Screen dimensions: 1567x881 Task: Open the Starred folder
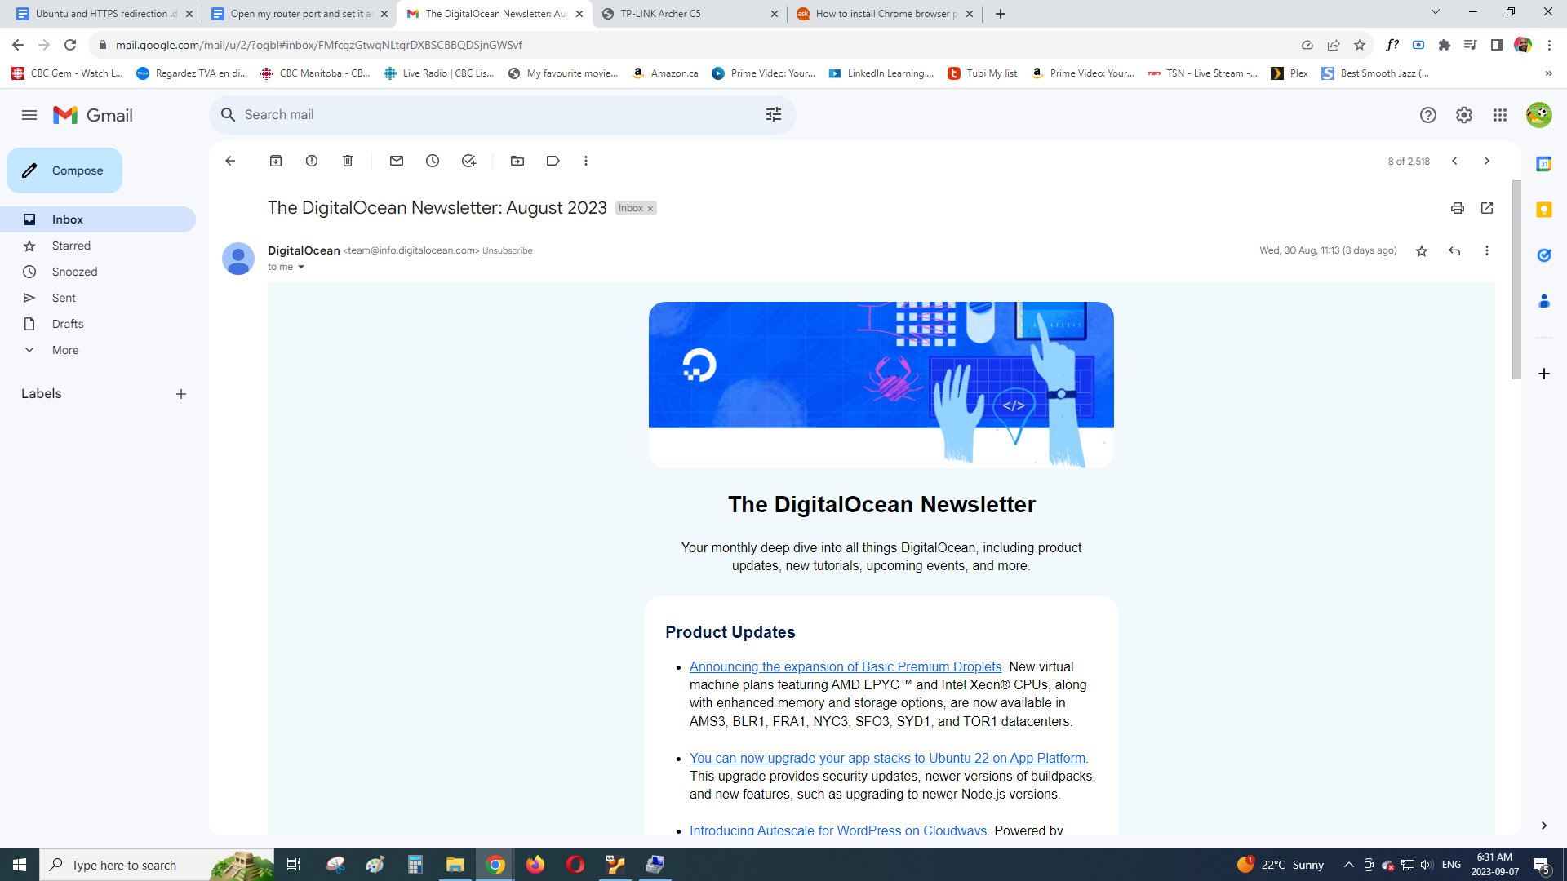click(x=71, y=246)
